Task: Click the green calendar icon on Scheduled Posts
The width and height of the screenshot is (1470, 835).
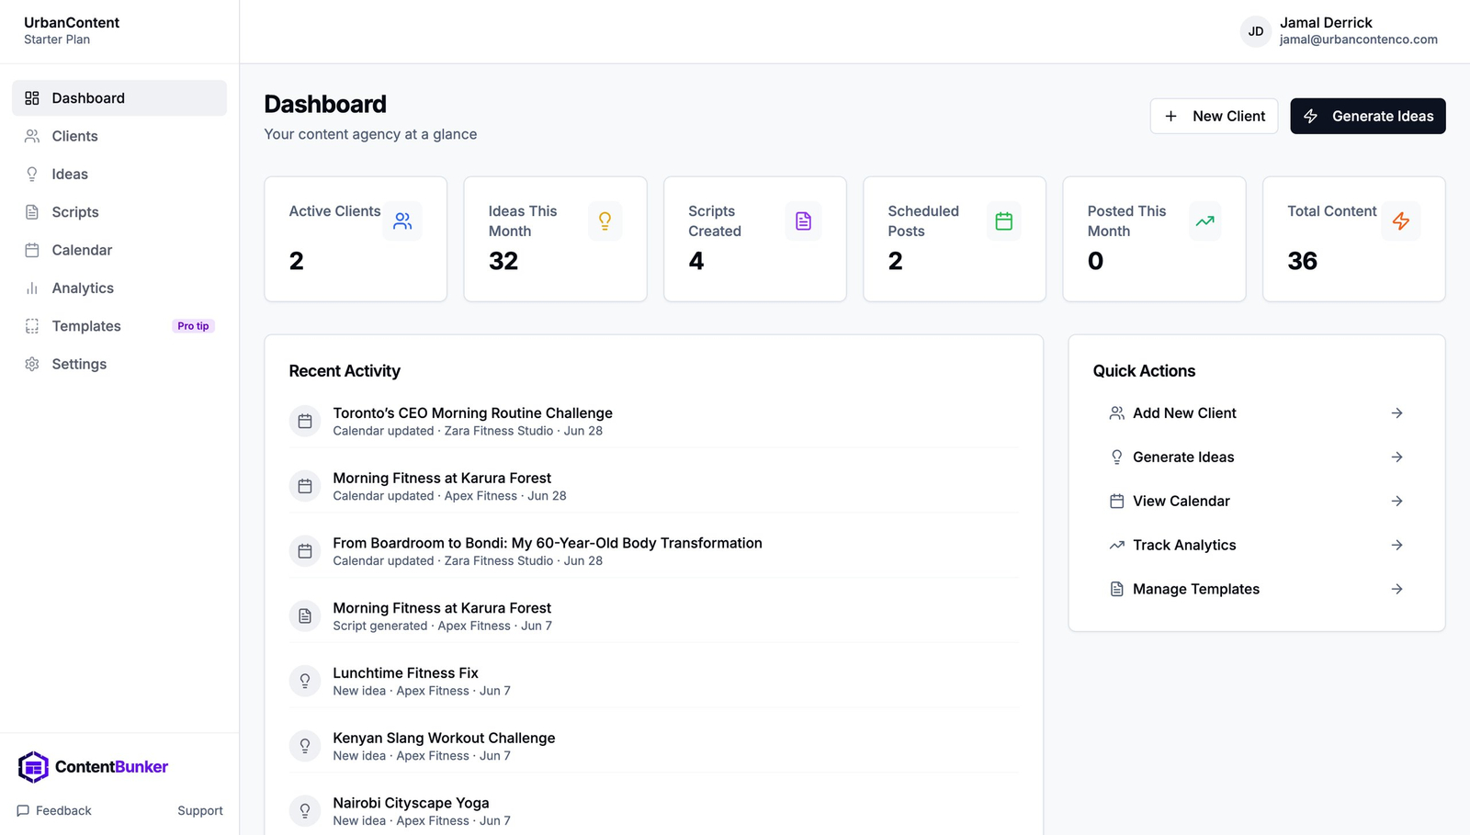Action: click(1003, 221)
